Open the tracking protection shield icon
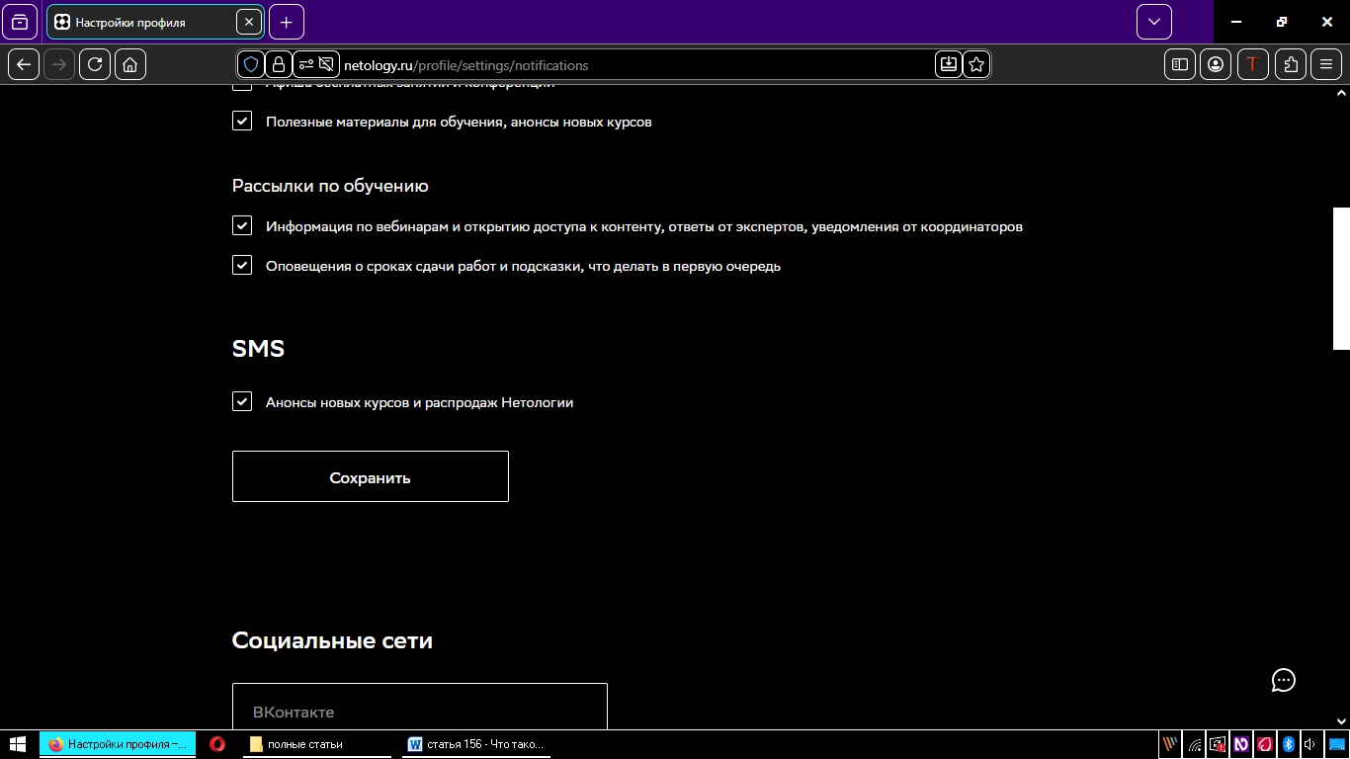 (x=251, y=64)
